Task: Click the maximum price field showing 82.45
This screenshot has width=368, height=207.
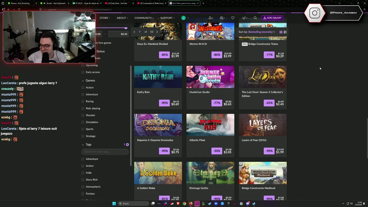Action: pos(118,34)
